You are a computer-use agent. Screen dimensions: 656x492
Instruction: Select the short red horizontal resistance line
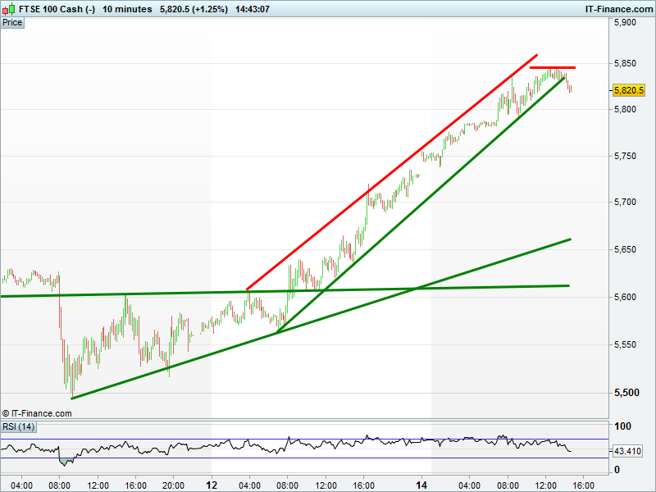click(x=552, y=67)
